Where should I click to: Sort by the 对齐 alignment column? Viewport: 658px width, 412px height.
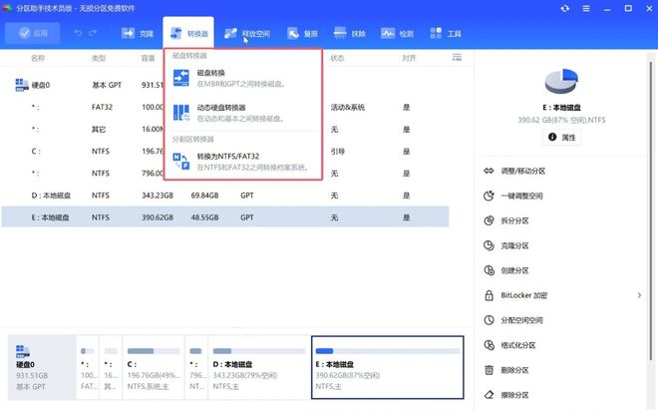coord(409,58)
